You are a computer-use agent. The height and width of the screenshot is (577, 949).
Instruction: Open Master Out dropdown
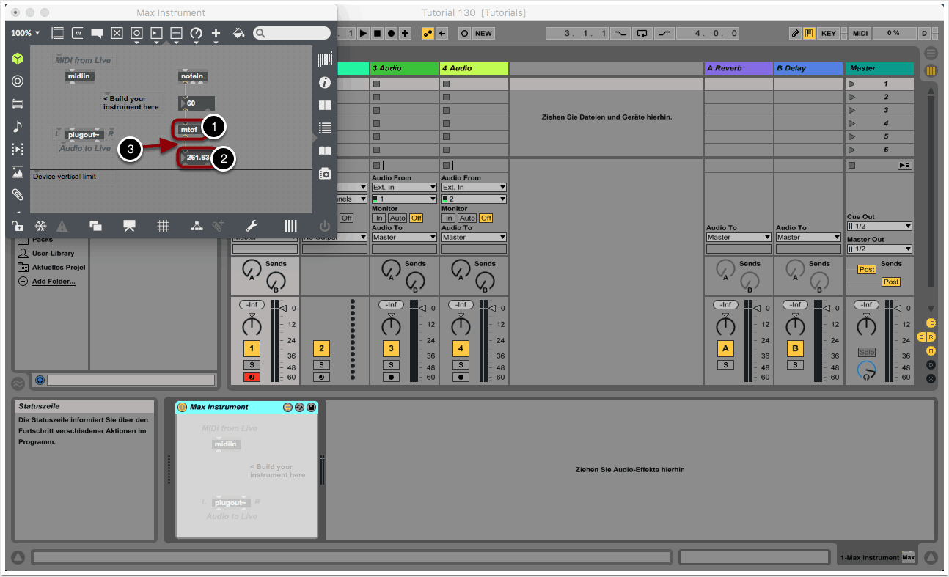pos(879,249)
